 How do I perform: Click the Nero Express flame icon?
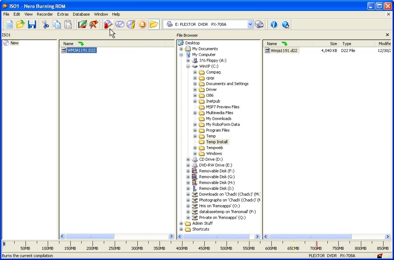pyautogui.click(x=94, y=24)
